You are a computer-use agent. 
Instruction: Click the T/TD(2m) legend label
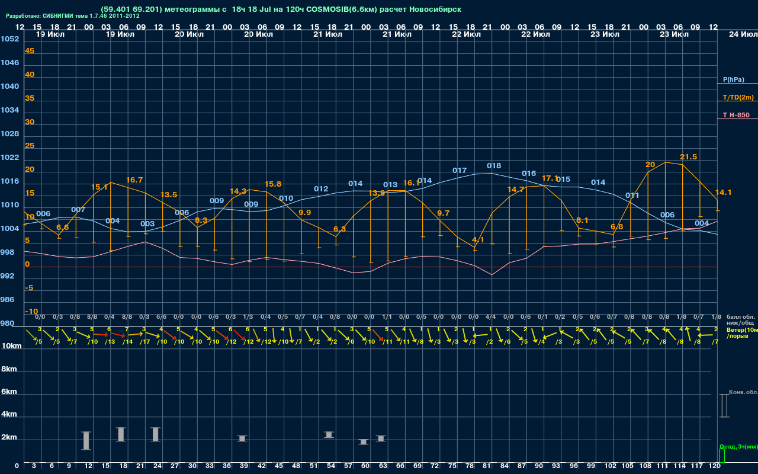[738, 97]
